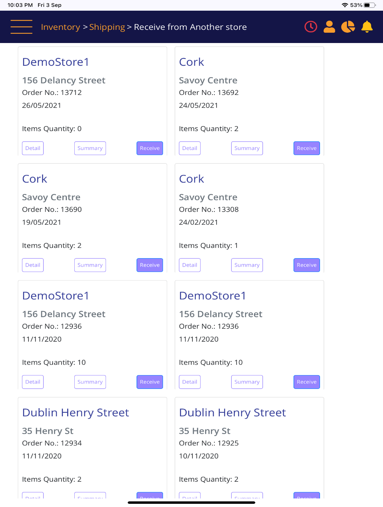Screen dimensions: 383x507
Task: Go to Shipping breadcrumb
Action: (x=107, y=27)
